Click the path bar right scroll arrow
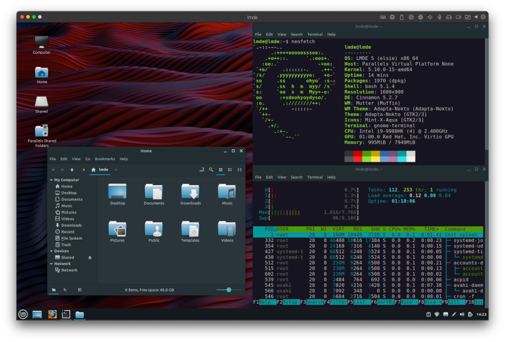Screen dimensions: 505x342 click(x=116, y=169)
